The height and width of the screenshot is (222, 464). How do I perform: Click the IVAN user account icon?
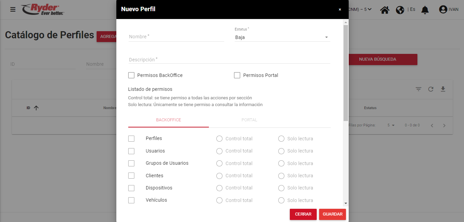pos(443,9)
